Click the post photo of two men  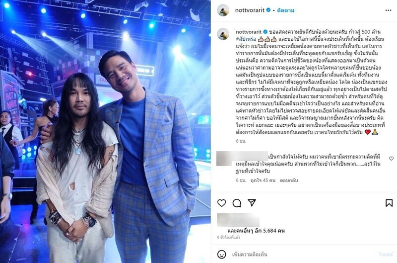[x=105, y=131]
